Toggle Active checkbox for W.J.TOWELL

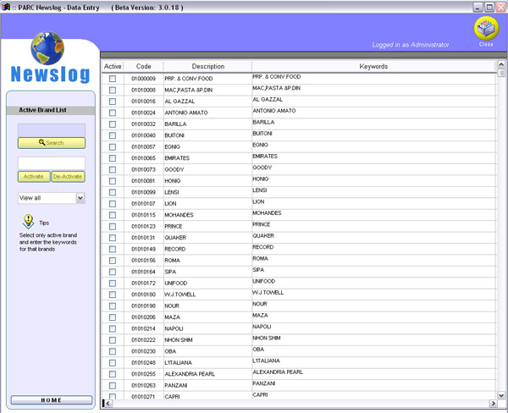[113, 295]
